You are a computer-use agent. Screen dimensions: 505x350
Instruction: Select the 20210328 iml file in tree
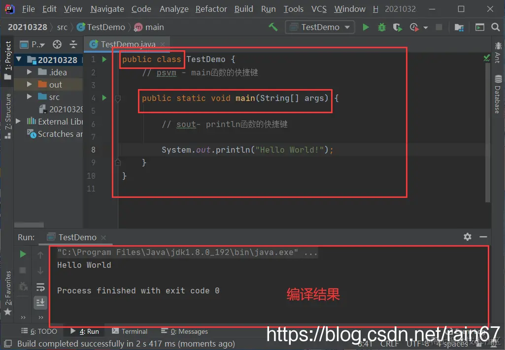pos(61,109)
